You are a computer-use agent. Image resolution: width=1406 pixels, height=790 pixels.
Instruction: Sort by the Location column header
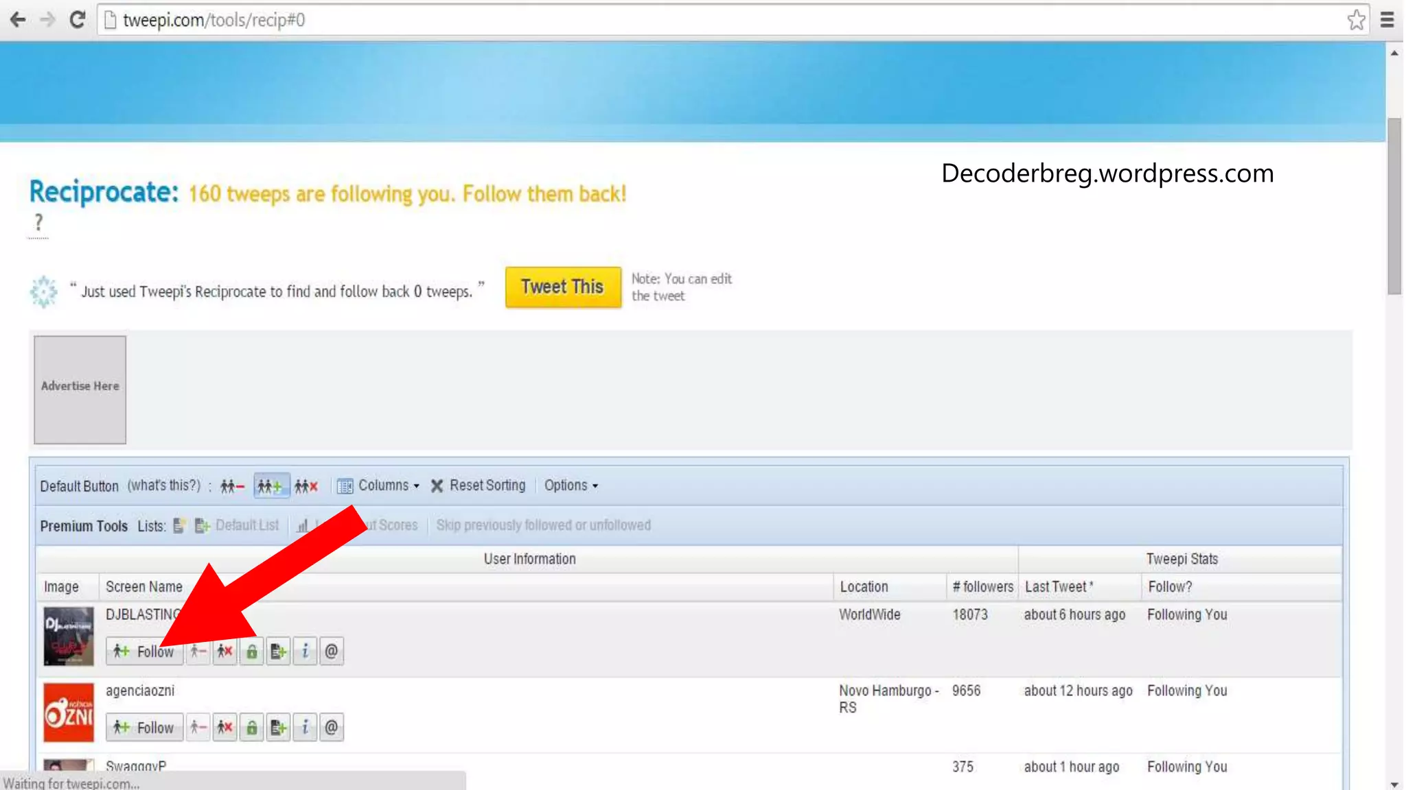point(864,587)
